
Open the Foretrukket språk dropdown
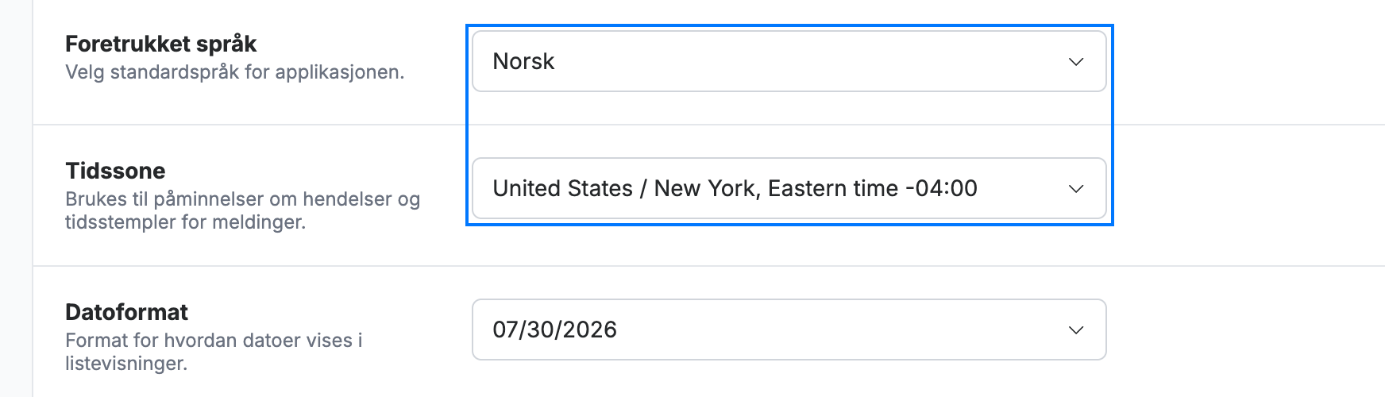pyautogui.click(x=789, y=61)
